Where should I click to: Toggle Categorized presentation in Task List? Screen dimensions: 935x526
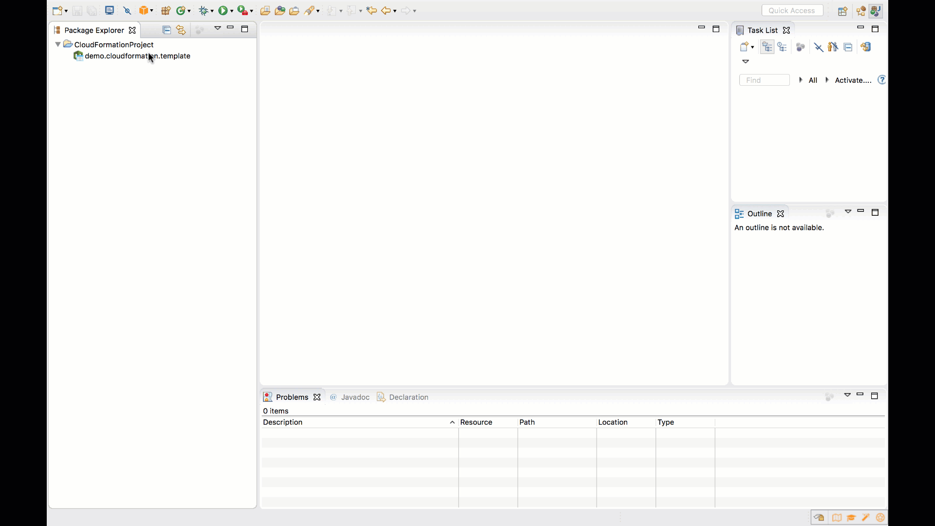pyautogui.click(x=767, y=47)
